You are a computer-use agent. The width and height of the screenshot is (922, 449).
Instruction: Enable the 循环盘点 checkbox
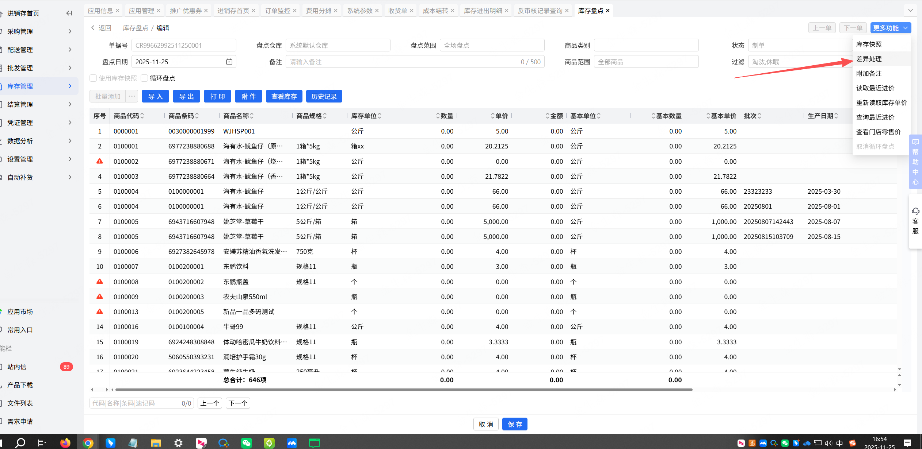(145, 78)
